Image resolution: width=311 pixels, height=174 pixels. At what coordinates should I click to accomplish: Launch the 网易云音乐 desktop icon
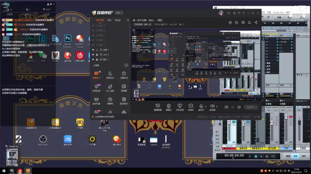point(80,57)
